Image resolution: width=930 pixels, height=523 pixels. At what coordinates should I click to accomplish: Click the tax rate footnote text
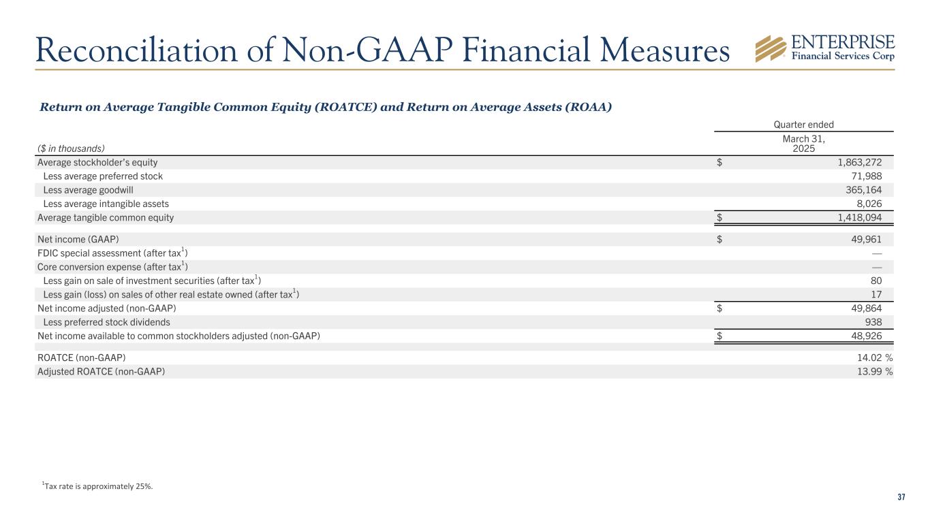(x=97, y=486)
